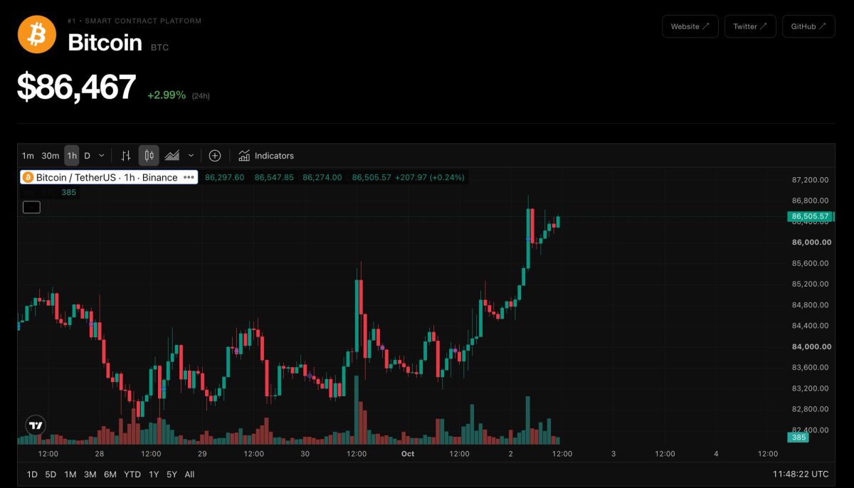Click the 29 date label on time axis
This screenshot has height=488, width=854.
(x=202, y=453)
